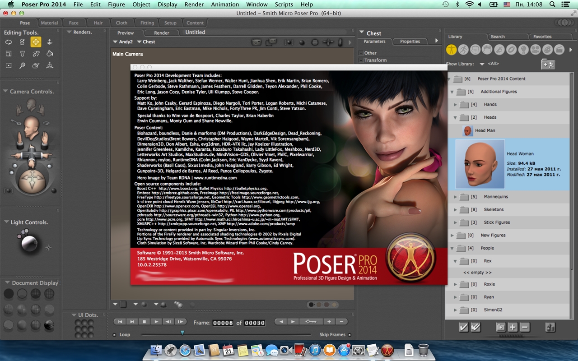Open the Hands library category

point(499,50)
